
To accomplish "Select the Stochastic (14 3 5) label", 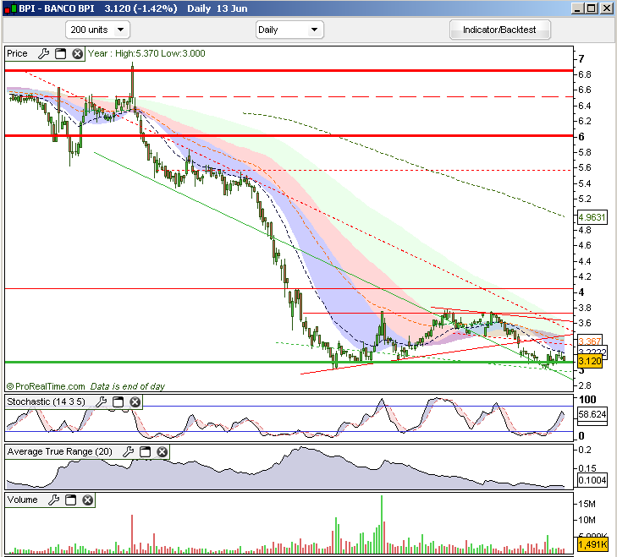I will (x=46, y=401).
